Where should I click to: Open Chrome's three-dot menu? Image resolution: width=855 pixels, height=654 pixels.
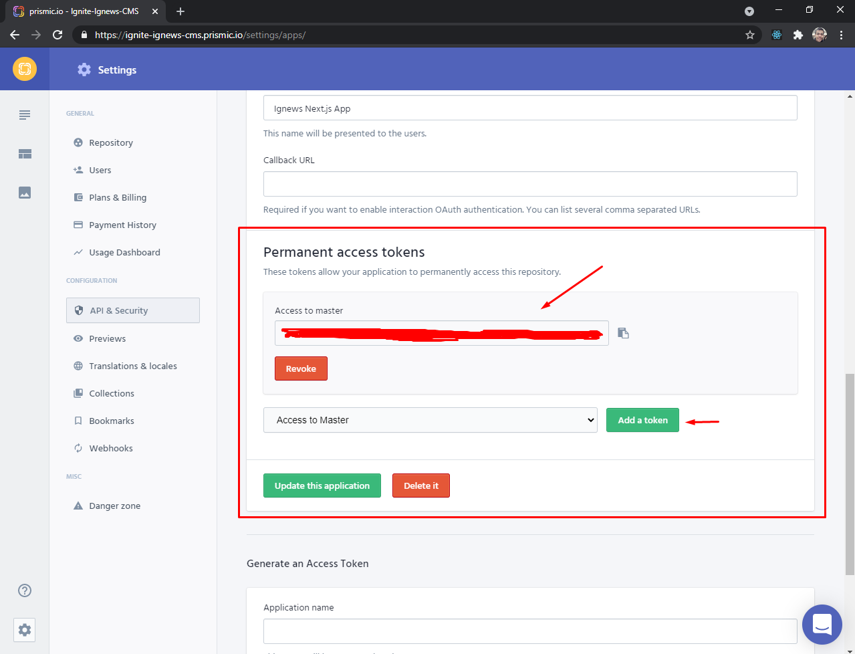click(841, 35)
